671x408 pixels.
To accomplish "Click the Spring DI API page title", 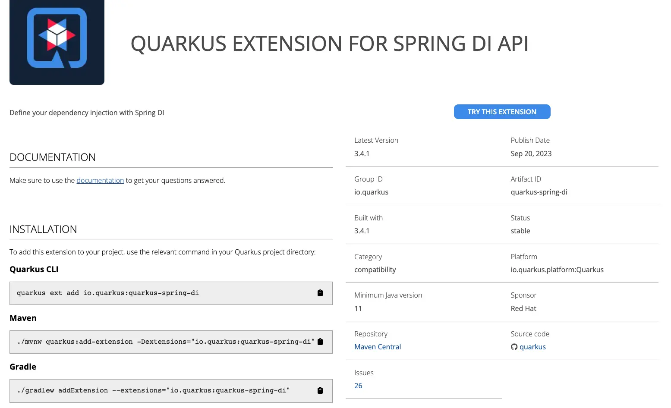I will pos(329,44).
